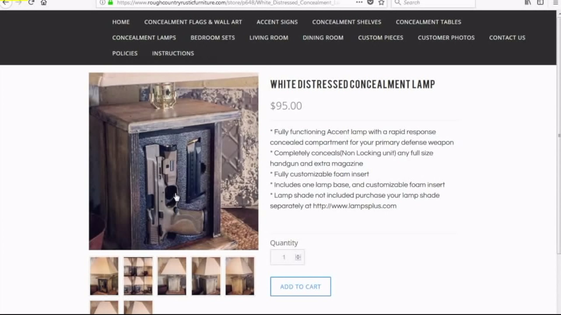Viewport: 561px width, 315px height.
Task: Go to the Bedroom Sets page
Action: point(213,38)
